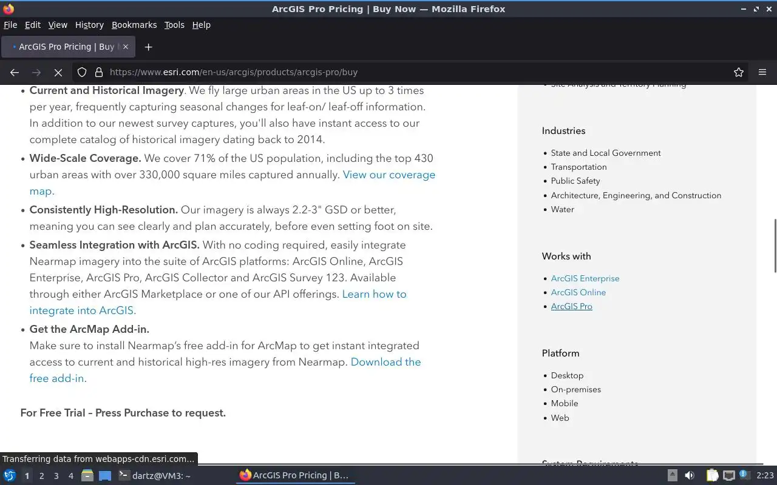This screenshot has width=777, height=485.
Task: Open the removable media tray icon
Action: pos(673,476)
